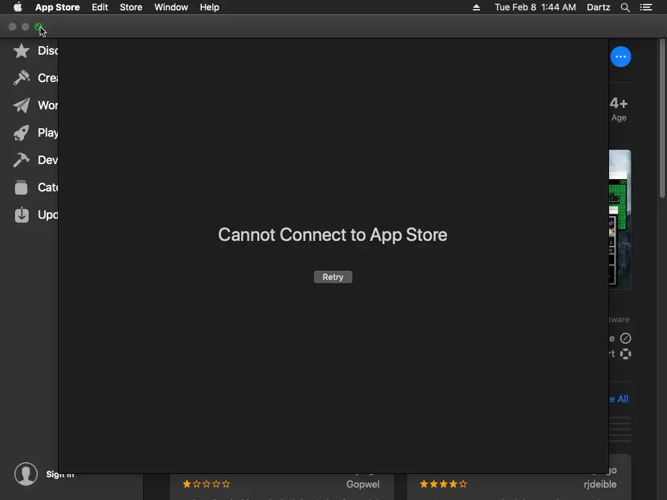The width and height of the screenshot is (667, 500).
Task: Click the lifebuoy support icon
Action: (625, 354)
